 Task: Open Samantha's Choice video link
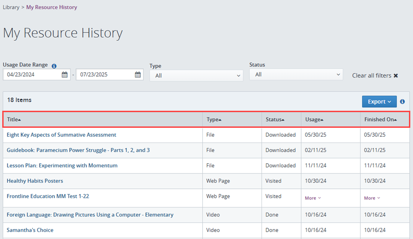[30, 230]
